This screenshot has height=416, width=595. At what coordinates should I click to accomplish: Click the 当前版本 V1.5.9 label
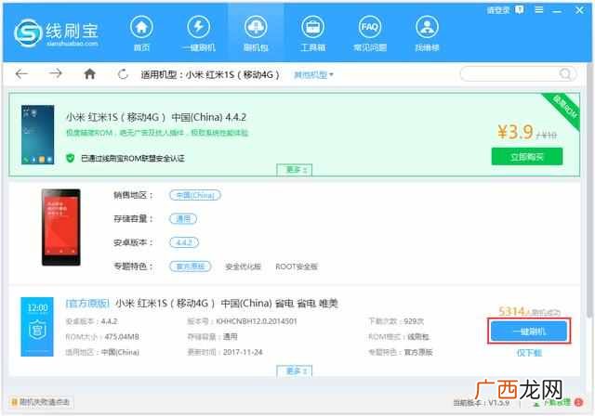[x=482, y=402]
